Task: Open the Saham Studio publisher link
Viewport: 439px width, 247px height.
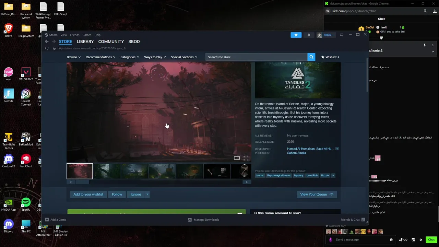Action: [x=296, y=153]
